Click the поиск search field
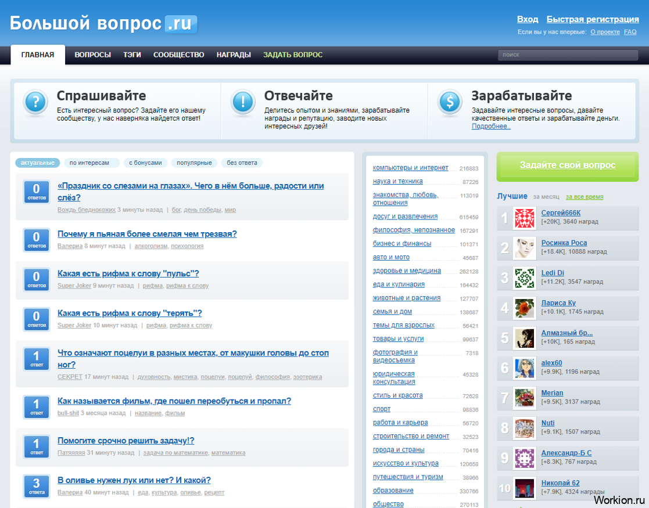Viewport: 649px width, 508px height. coord(568,55)
